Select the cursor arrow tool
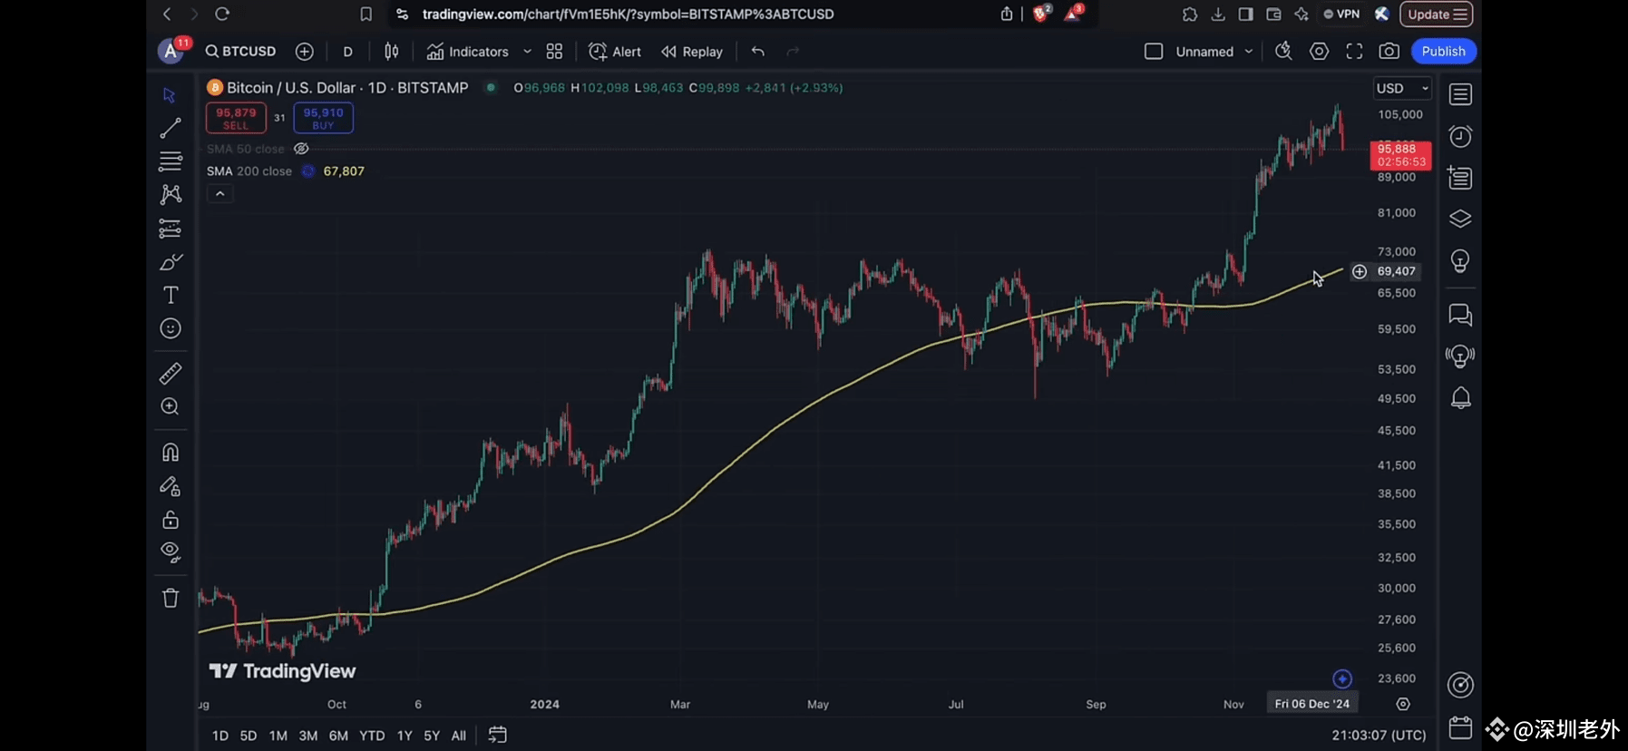 click(170, 95)
